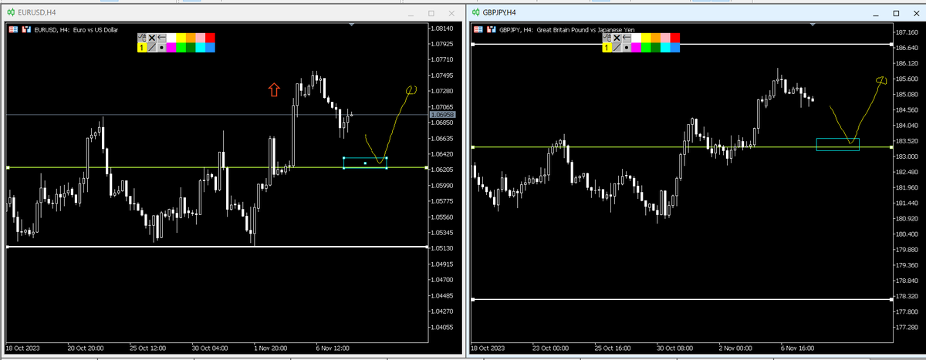Pick the bright green swatch in EURUSD palette
This screenshot has width=926, height=360.
tap(181, 48)
